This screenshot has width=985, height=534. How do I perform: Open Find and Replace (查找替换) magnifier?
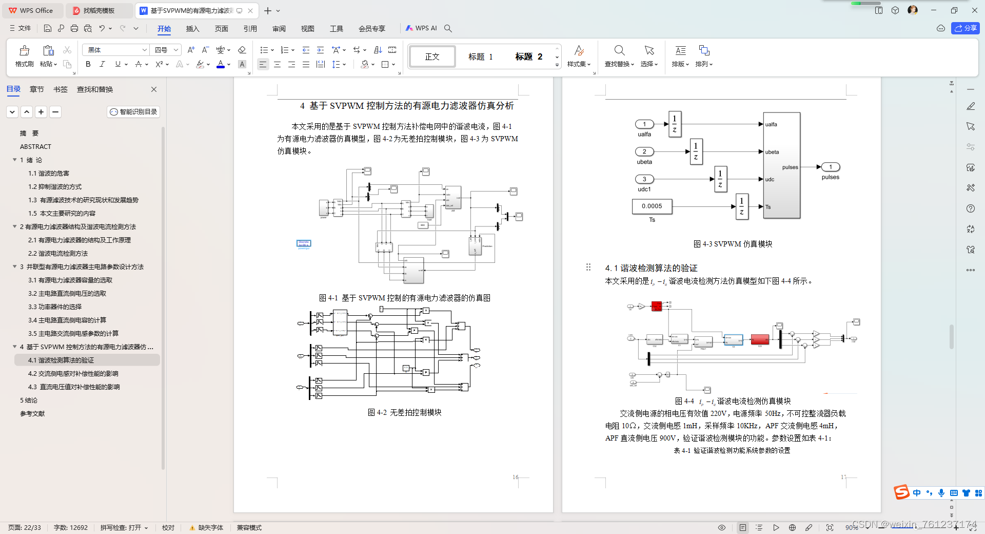(x=619, y=50)
